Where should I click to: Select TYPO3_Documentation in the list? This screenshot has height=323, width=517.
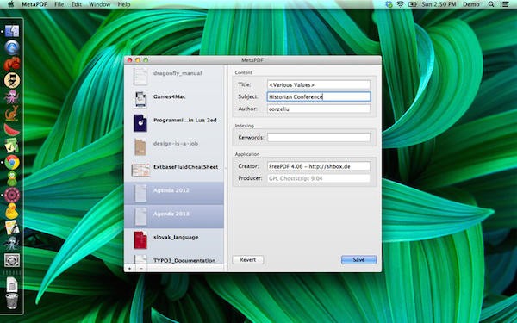174,258
